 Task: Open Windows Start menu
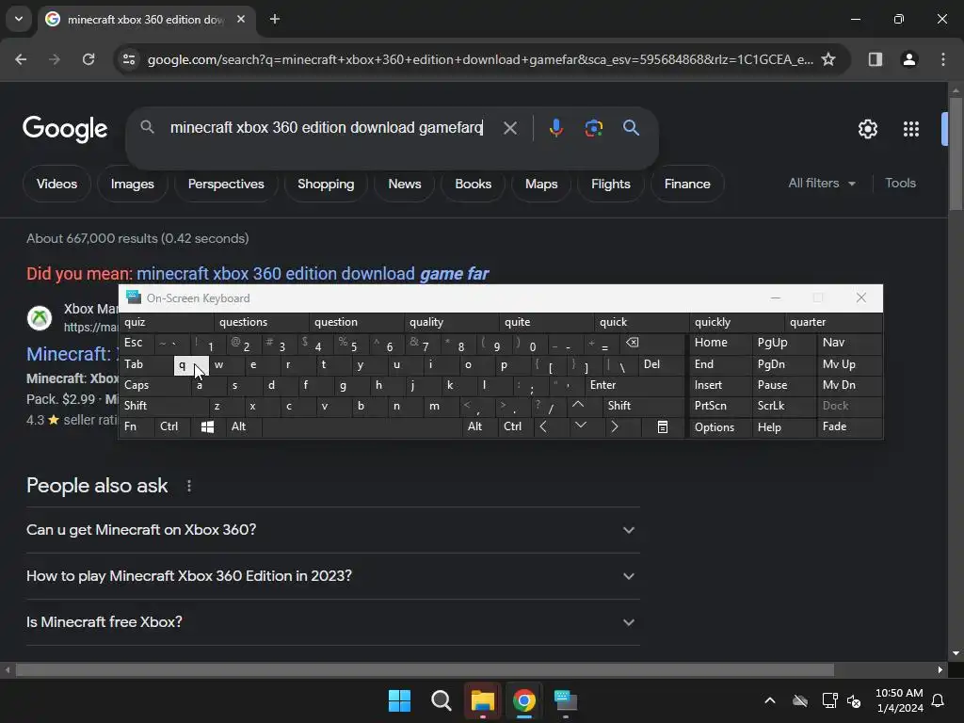point(399,700)
